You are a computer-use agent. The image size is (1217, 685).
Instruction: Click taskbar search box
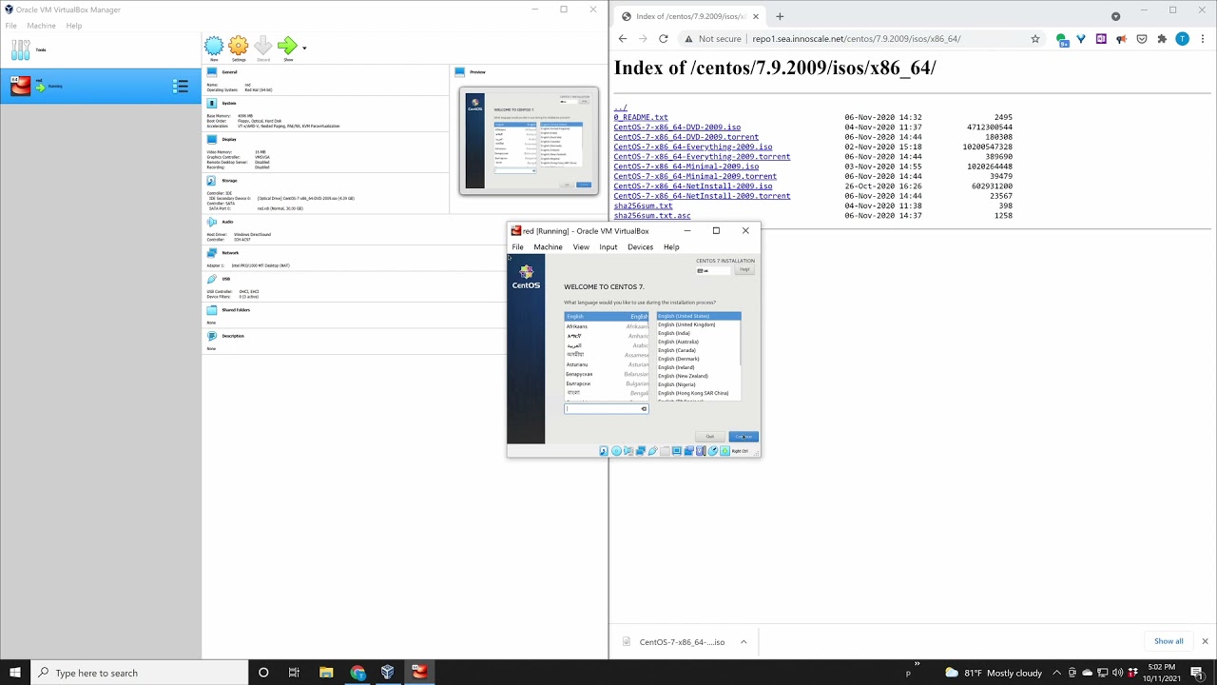coord(139,673)
